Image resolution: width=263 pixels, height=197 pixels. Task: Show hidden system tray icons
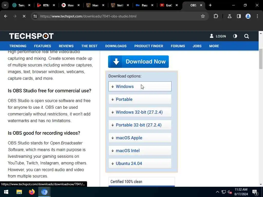[217, 192]
